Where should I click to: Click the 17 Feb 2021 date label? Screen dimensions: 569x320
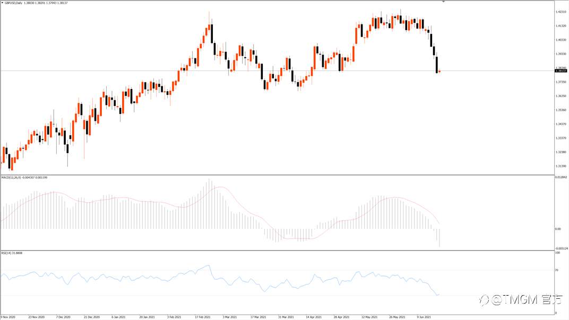click(202, 317)
